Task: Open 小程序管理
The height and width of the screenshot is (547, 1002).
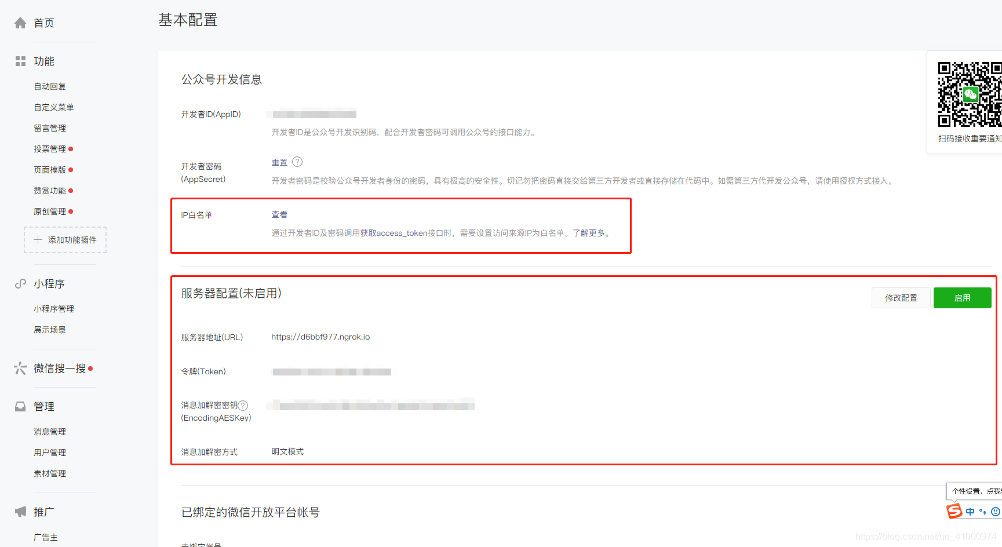Action: click(54, 309)
